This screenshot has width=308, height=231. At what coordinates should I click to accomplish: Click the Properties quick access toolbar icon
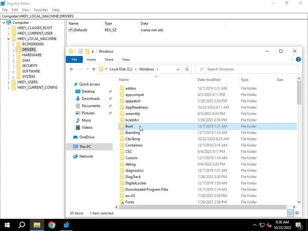(x=81, y=51)
